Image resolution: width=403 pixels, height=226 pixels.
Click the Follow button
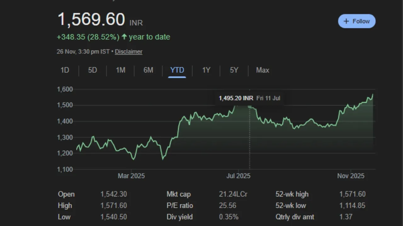357,21
